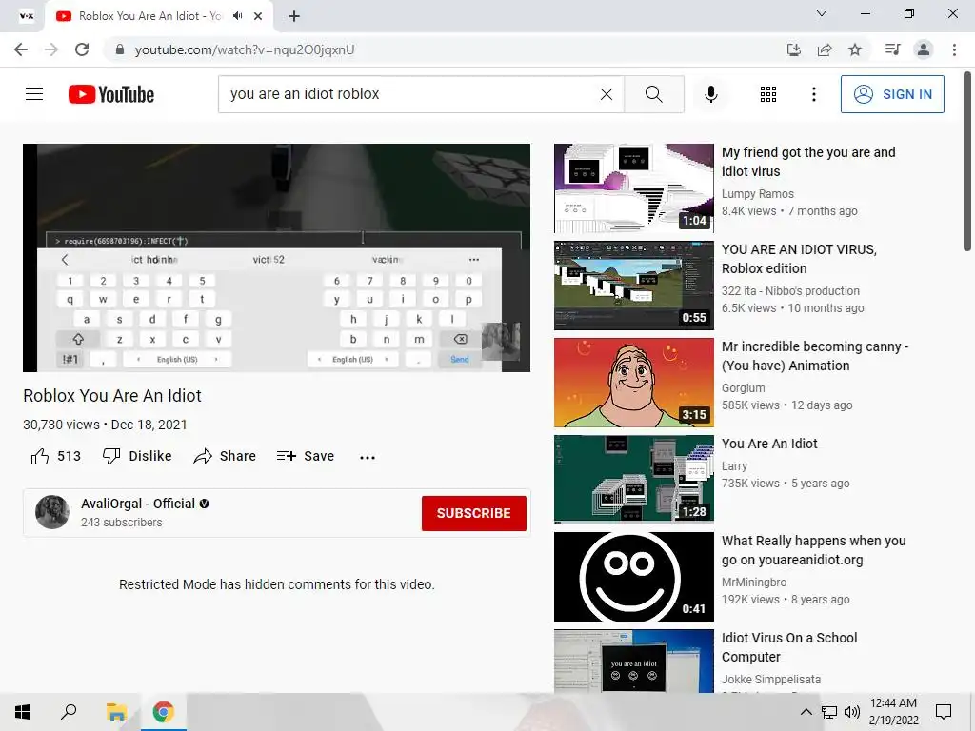Like the video with thumbs up
The width and height of the screenshot is (975, 731).
(56, 456)
